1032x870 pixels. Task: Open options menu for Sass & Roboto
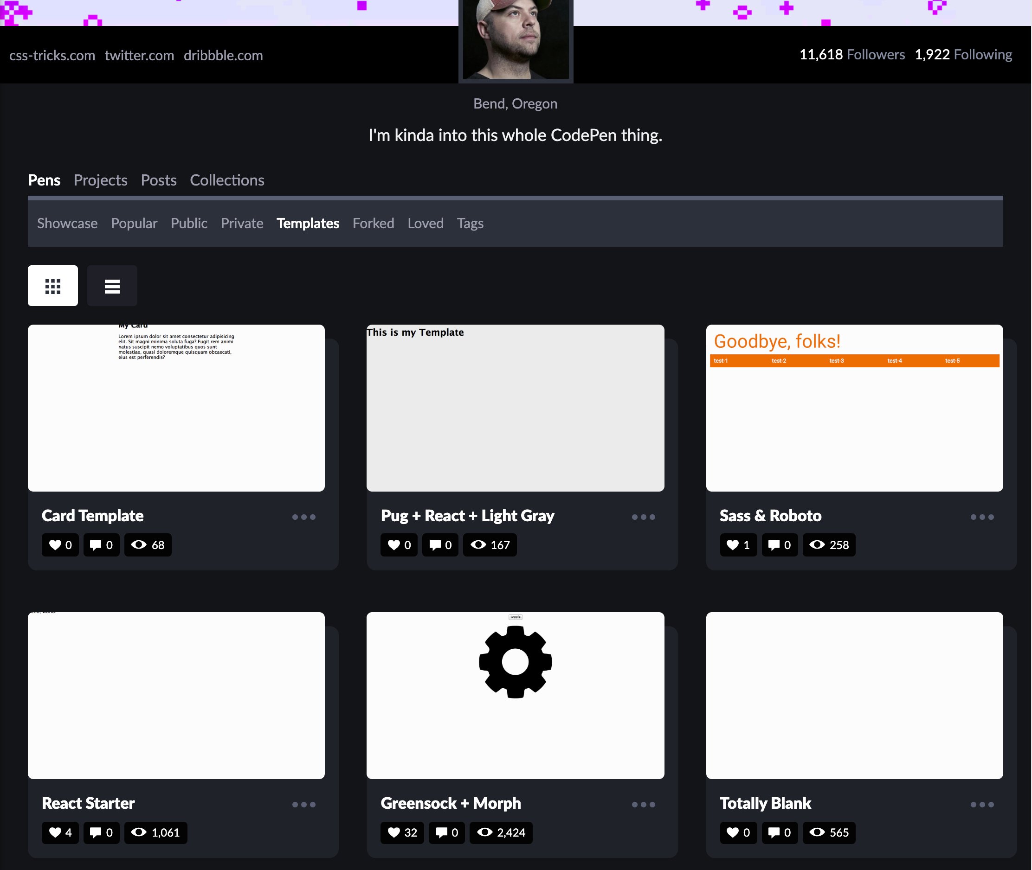(982, 517)
